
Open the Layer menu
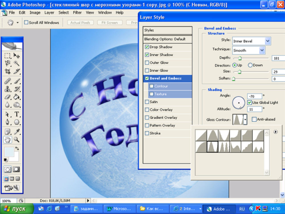click(49, 13)
